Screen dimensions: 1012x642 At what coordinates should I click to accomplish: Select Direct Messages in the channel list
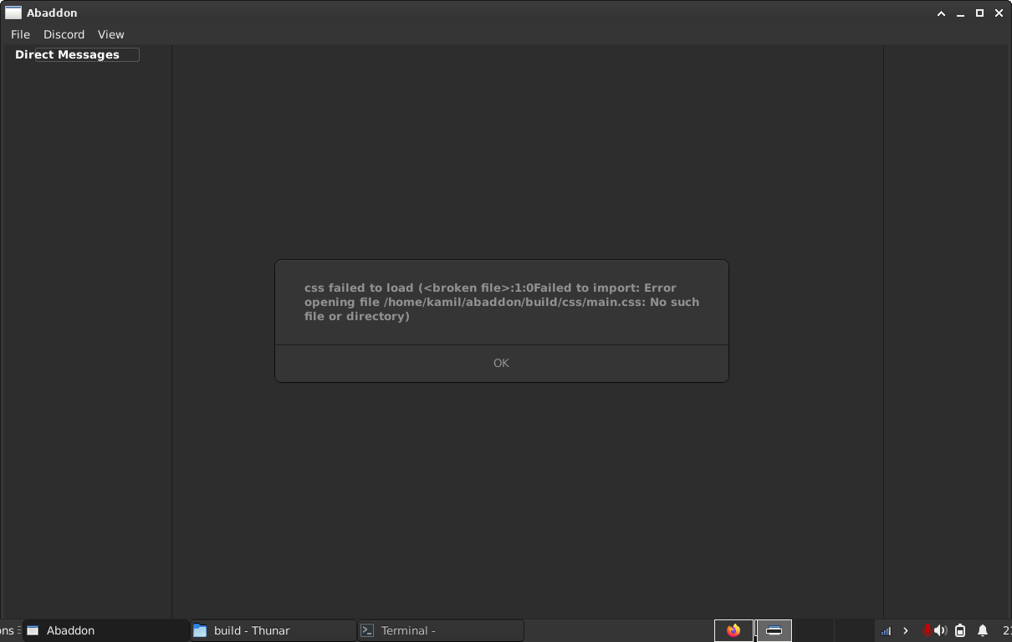(x=67, y=54)
